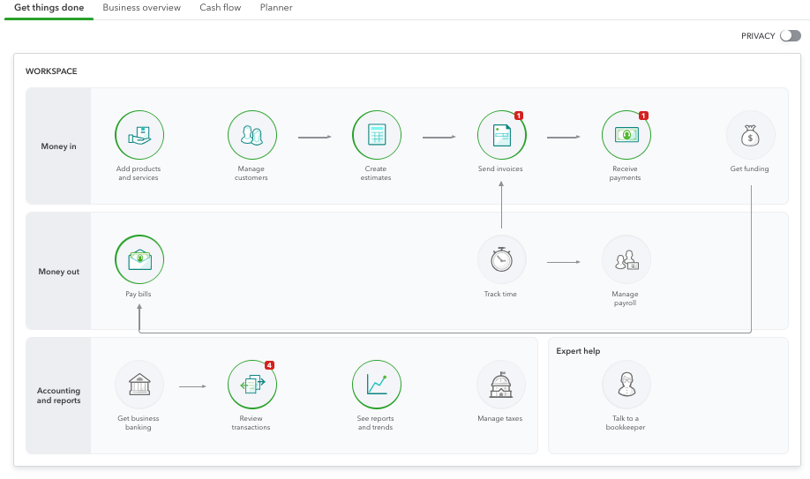810x479 pixels.
Task: Open the Get business banking icon
Action: click(139, 385)
